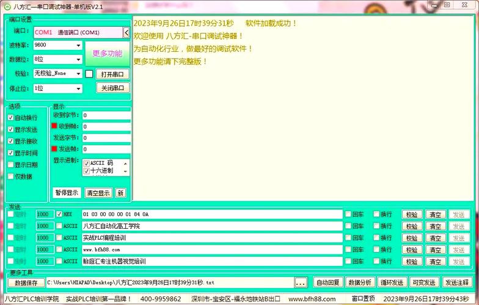479x305 pixels.
Task: Toggle the 显示发送 checkbox
Action: coord(11,129)
